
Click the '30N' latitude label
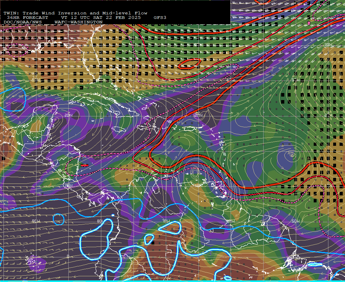click(x=328, y=45)
